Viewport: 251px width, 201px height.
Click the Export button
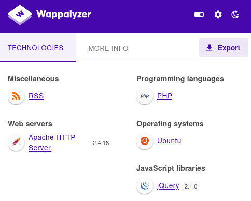coord(224,48)
